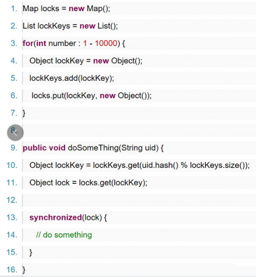Click the gray back arrow circle button

15,133
